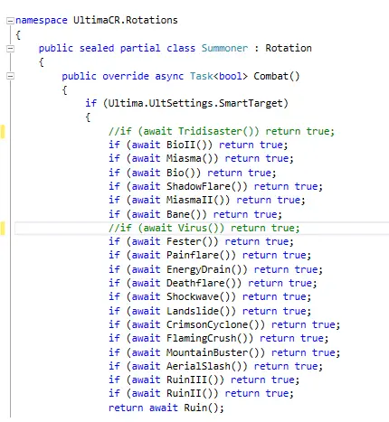Place cursor on ShadowFlare() call
Screen dimensions: 389x422
206,186
